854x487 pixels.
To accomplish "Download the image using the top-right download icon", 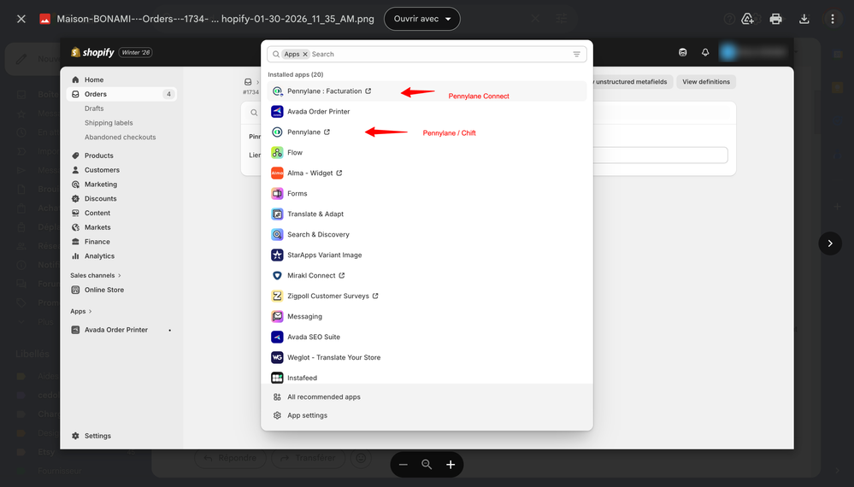I will 804,19.
